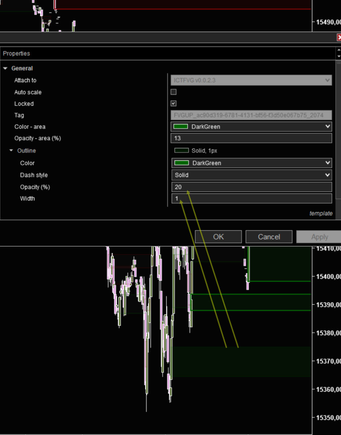Open the Outline Color dropdown

[251, 163]
